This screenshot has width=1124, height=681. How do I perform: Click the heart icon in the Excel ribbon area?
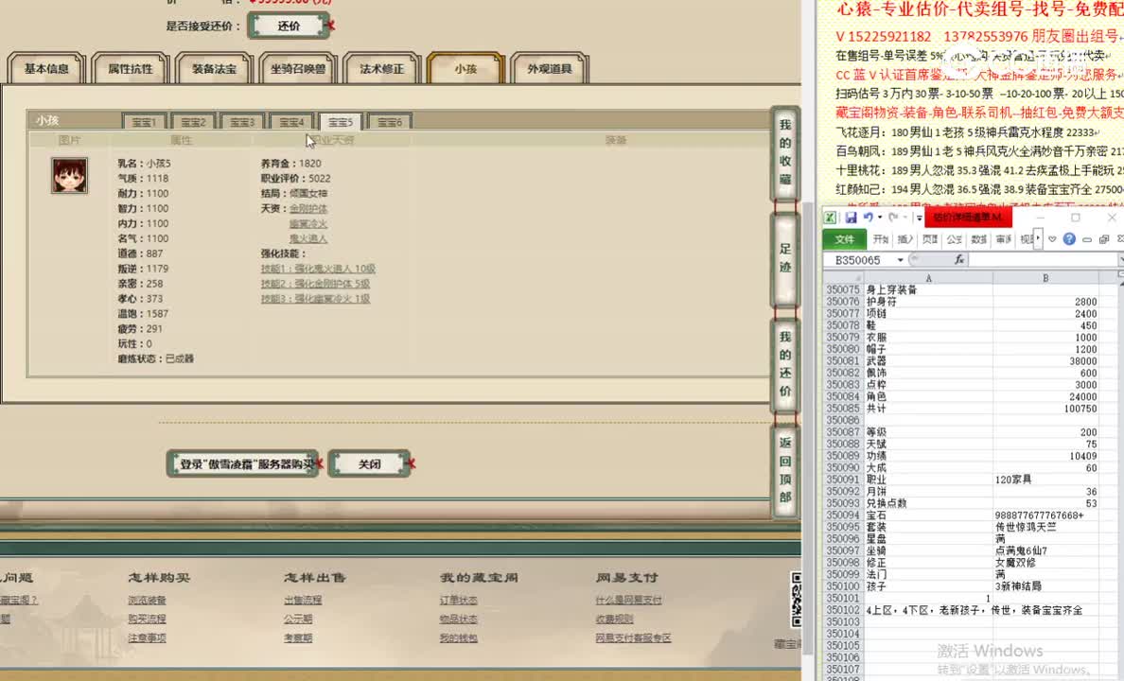point(1051,238)
